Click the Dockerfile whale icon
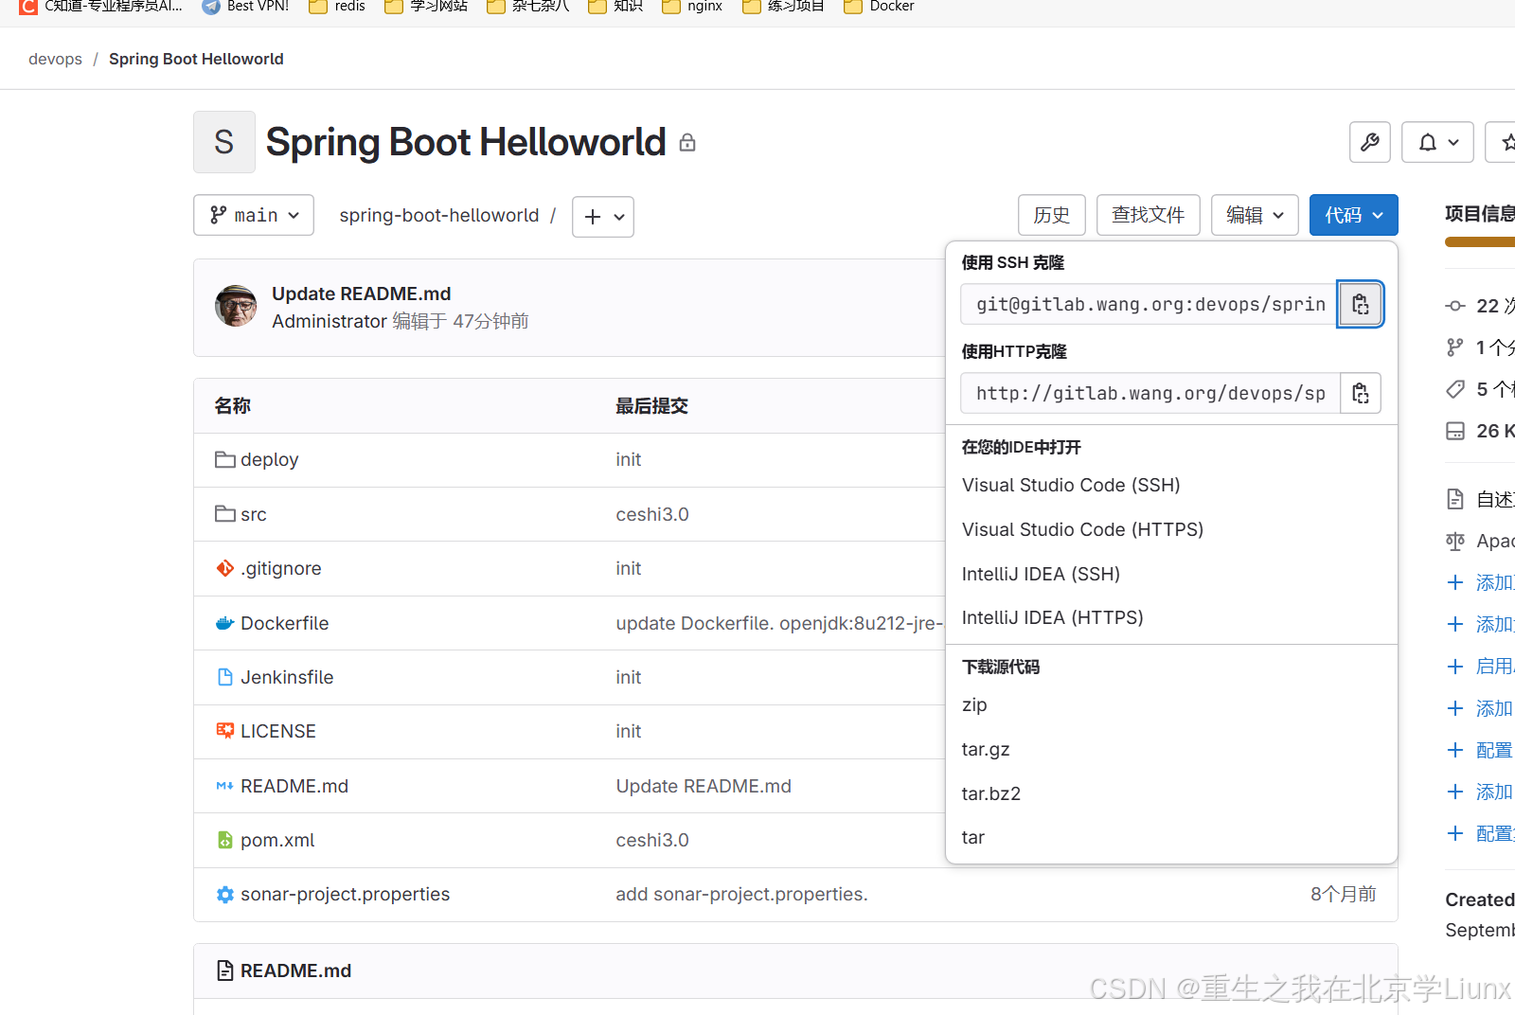 pos(225,623)
